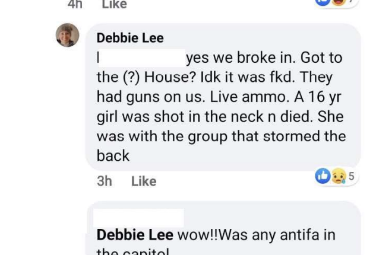Click the reaction summary pill under Debbie's comment

(336, 176)
